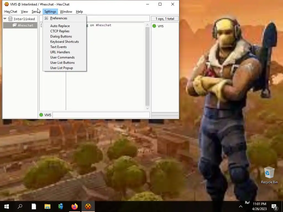Select user VM5 in the user list
The height and width of the screenshot is (212, 283).
pyautogui.click(x=161, y=26)
